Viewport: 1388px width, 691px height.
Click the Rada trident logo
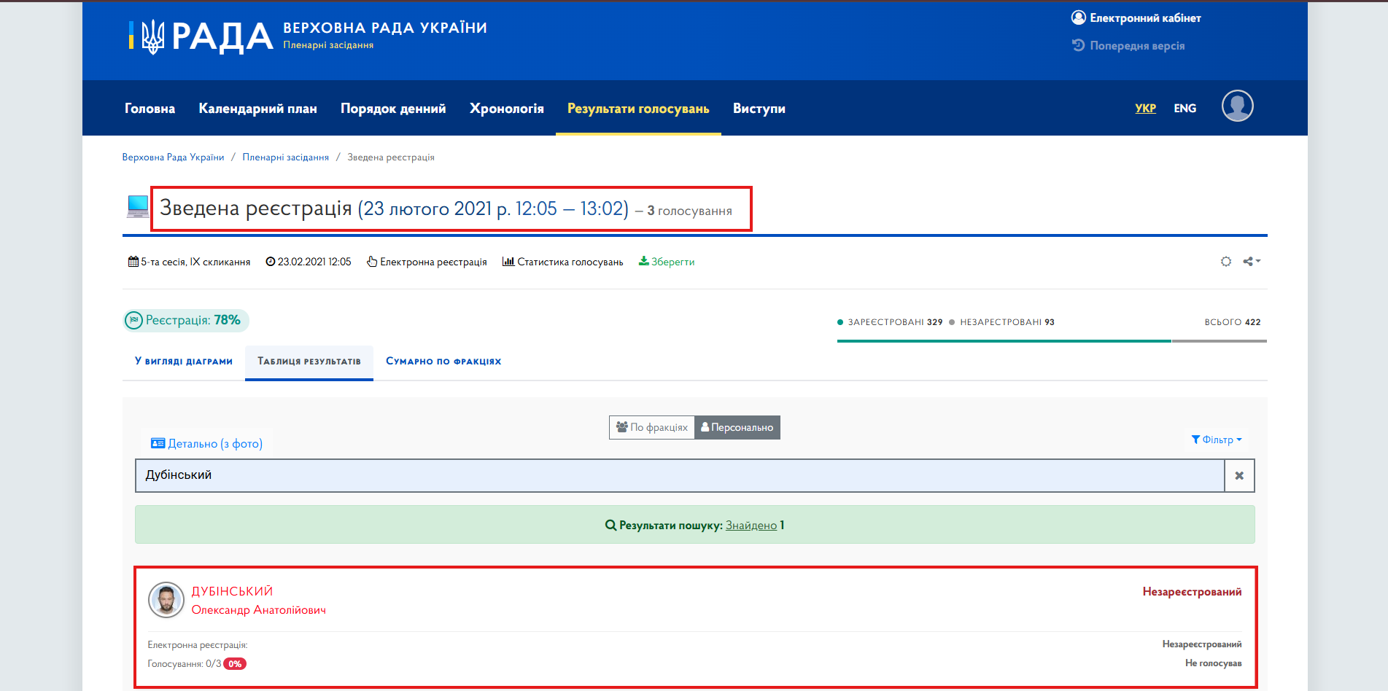pyautogui.click(x=153, y=36)
